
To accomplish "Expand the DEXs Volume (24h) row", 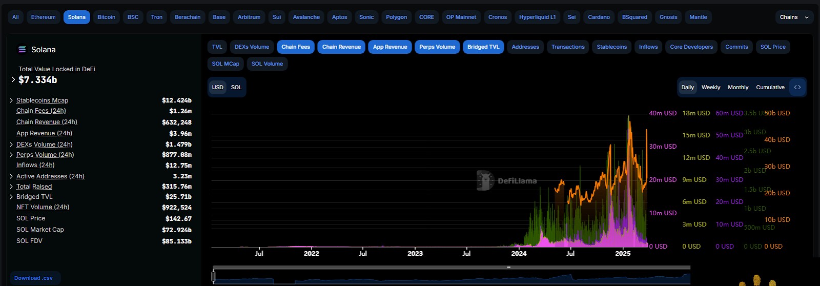I will [x=11, y=145].
